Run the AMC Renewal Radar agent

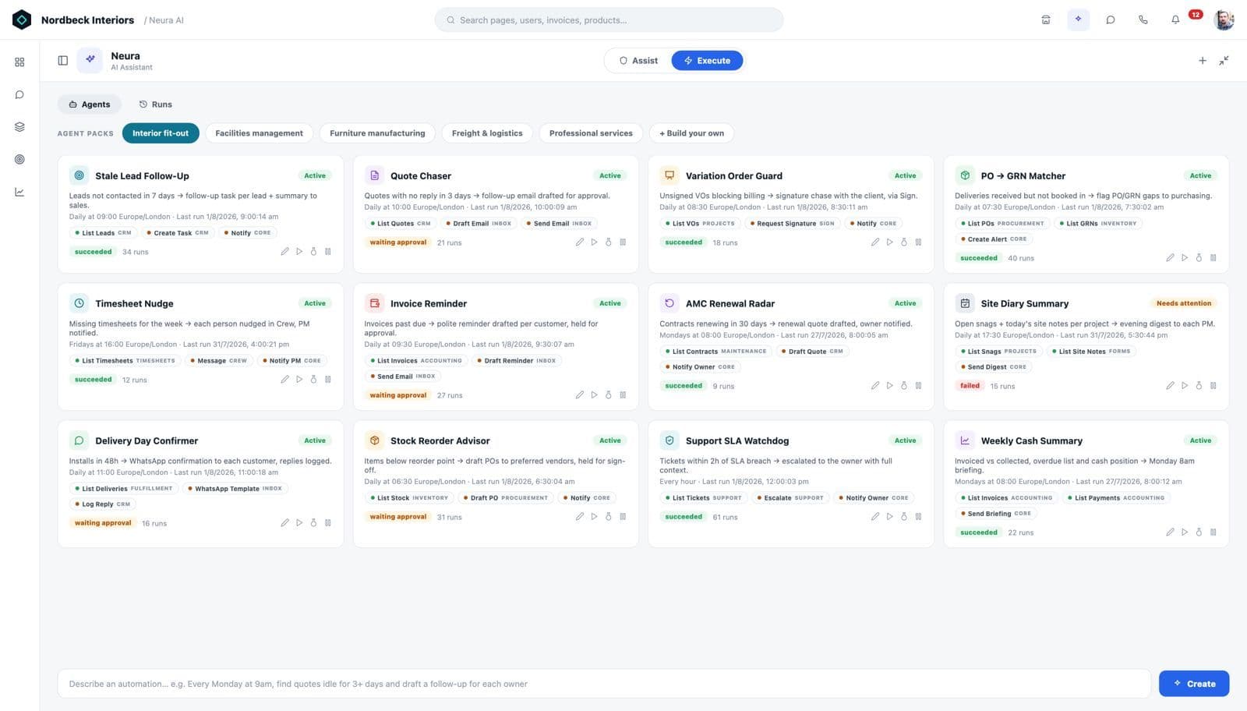pos(889,386)
